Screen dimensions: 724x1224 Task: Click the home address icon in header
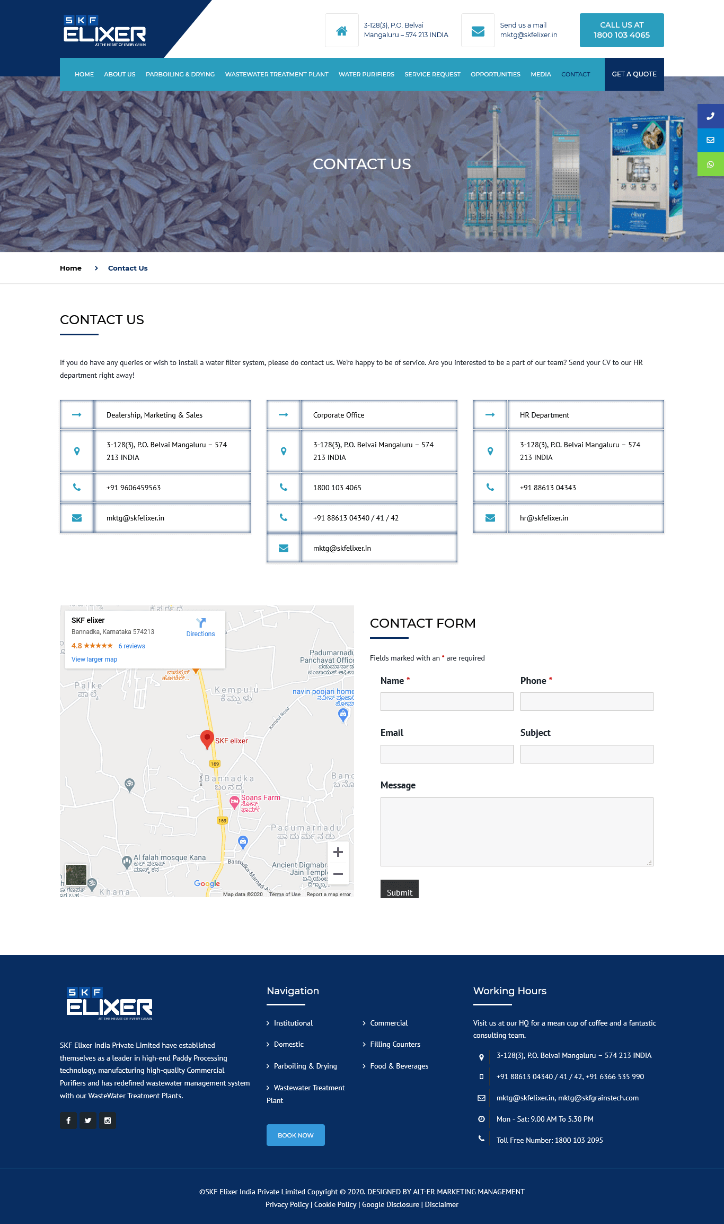pyautogui.click(x=342, y=31)
